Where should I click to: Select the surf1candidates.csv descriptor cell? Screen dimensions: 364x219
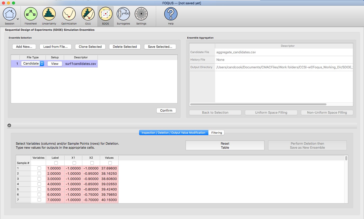(x=81, y=64)
